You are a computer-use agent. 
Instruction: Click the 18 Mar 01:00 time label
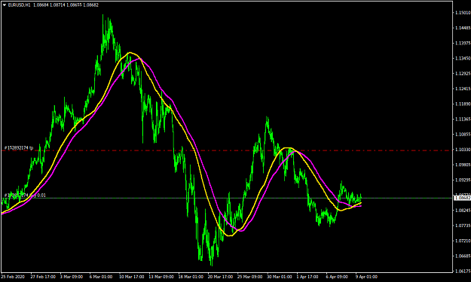191,277
